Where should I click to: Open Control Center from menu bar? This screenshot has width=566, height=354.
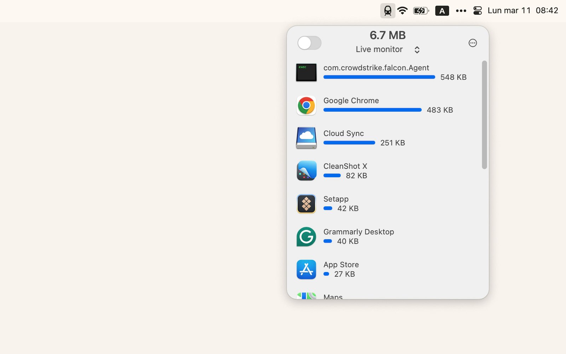pyautogui.click(x=478, y=11)
